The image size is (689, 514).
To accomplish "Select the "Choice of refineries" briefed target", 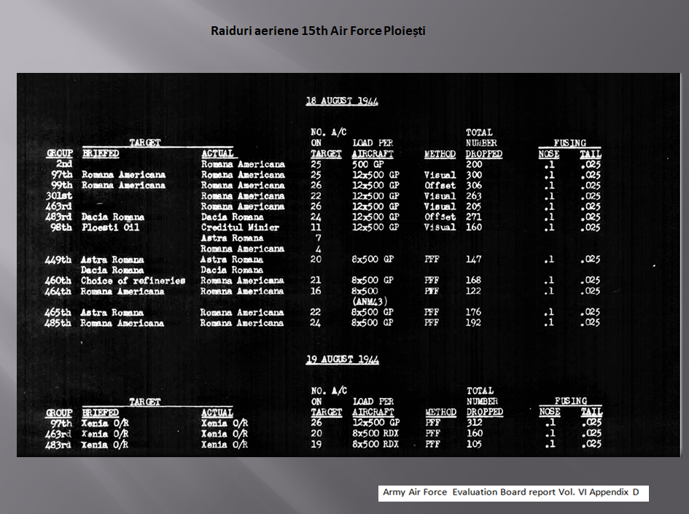I will [133, 280].
